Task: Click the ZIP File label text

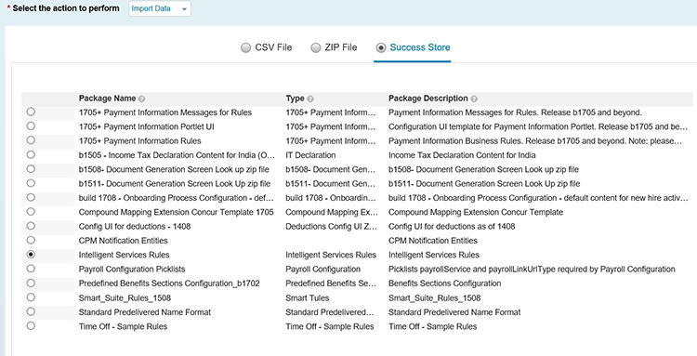Action: (340, 47)
